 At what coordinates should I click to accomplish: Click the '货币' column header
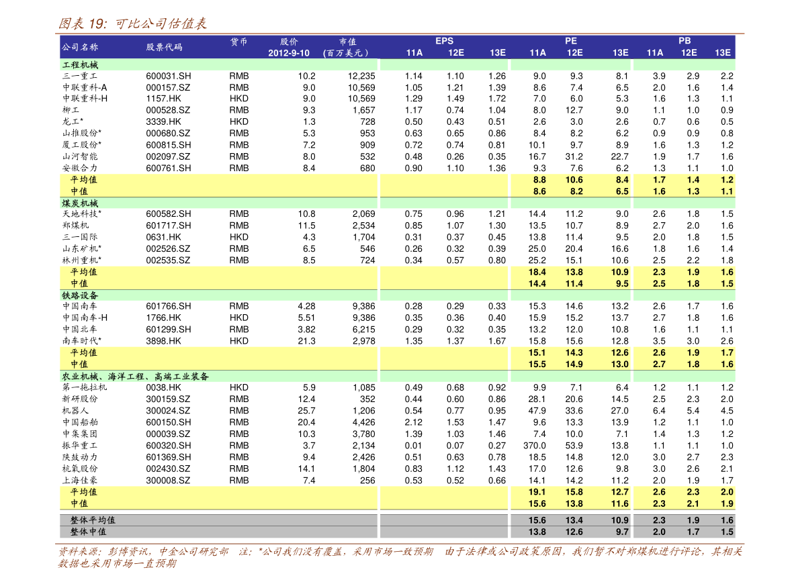238,42
